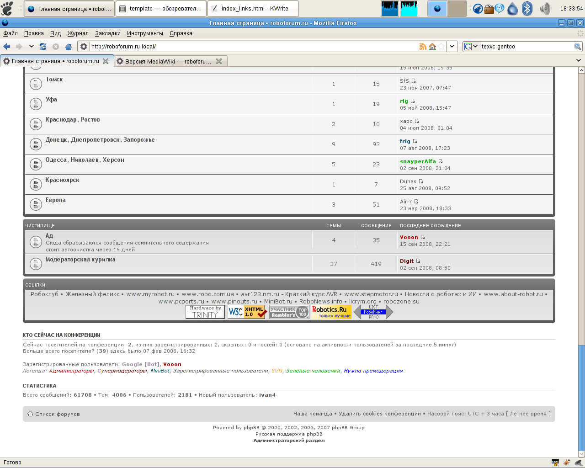585x468 pixels.
Task: Reload the current page
Action: point(43,47)
